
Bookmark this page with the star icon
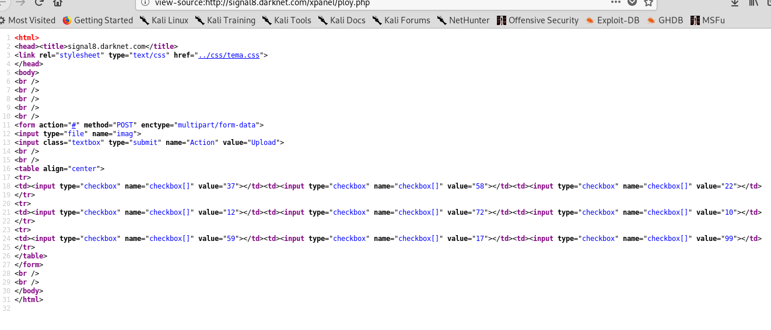tap(648, 2)
